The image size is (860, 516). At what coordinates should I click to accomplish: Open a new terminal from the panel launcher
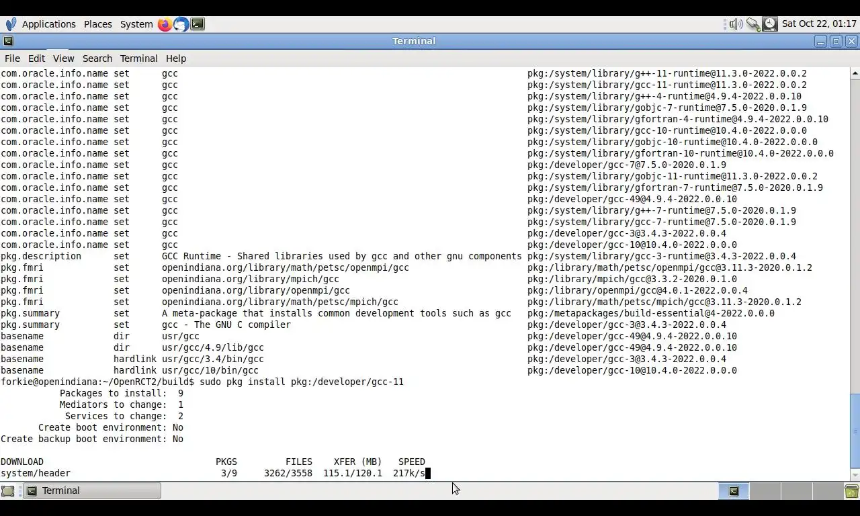click(198, 24)
